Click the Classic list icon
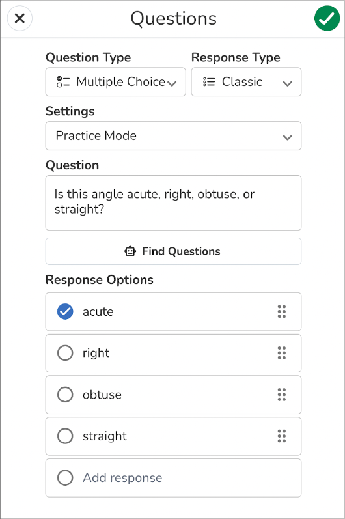This screenshot has width=345, height=519. point(209,82)
